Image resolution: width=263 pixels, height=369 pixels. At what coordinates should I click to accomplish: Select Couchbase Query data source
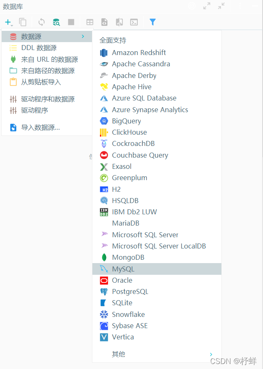tap(157, 155)
